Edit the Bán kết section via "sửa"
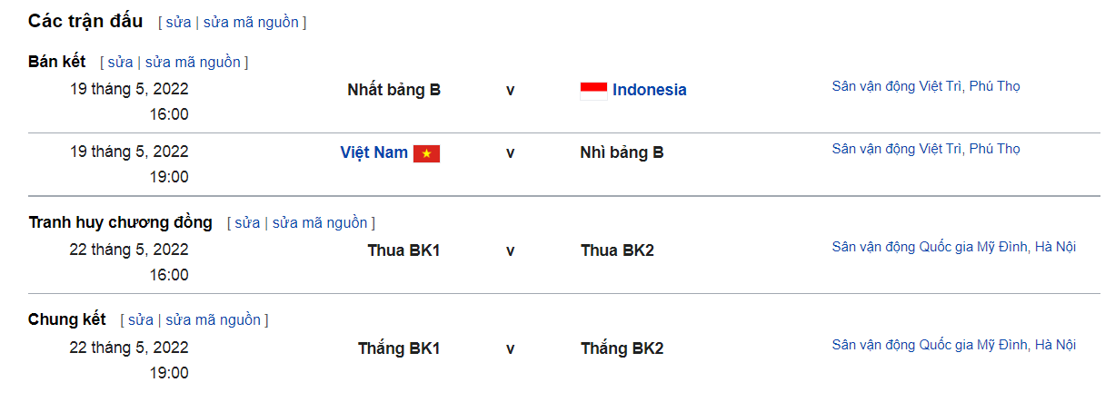 (120, 63)
